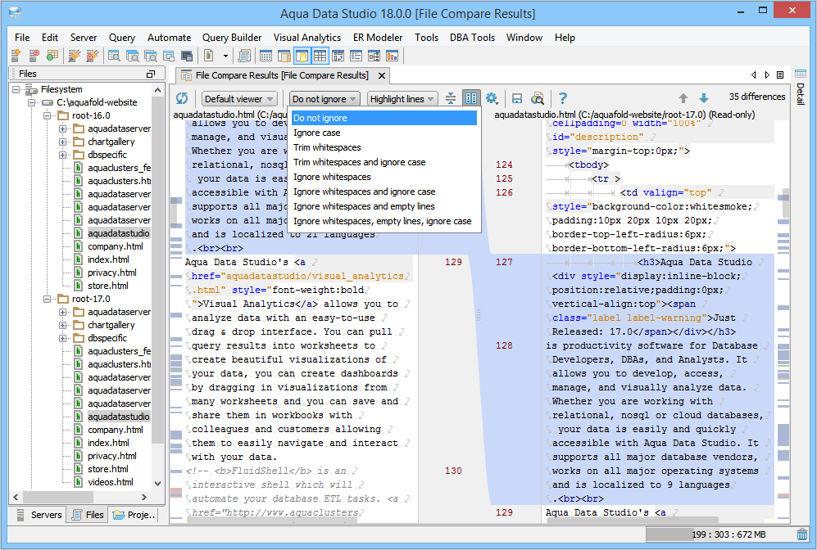This screenshot has height=550, width=817.
Task: Click the 35 differences label
Action: (x=756, y=97)
